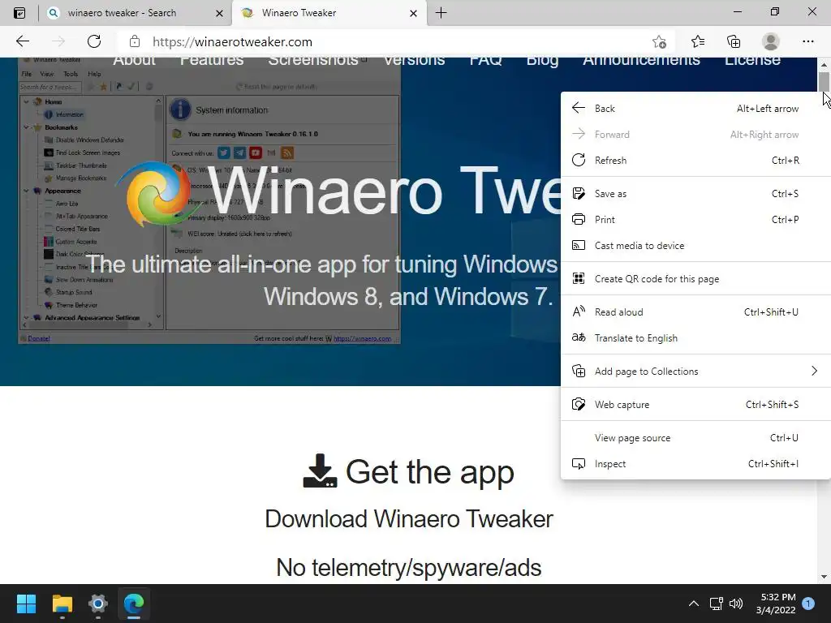This screenshot has width=831, height=623.
Task: Open the network tray icon
Action: [716, 604]
